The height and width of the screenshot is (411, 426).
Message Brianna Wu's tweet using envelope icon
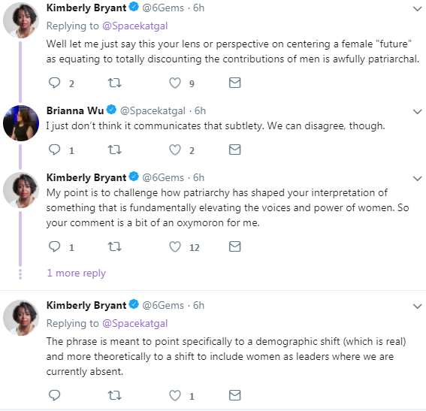coord(234,150)
